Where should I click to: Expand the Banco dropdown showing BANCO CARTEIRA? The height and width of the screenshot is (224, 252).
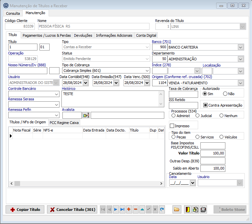241,47
